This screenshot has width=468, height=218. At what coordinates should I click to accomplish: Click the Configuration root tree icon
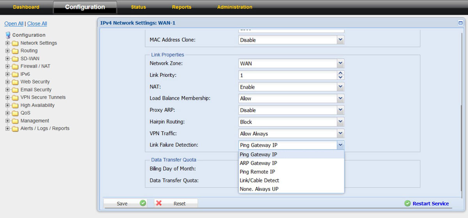pyautogui.click(x=8, y=35)
